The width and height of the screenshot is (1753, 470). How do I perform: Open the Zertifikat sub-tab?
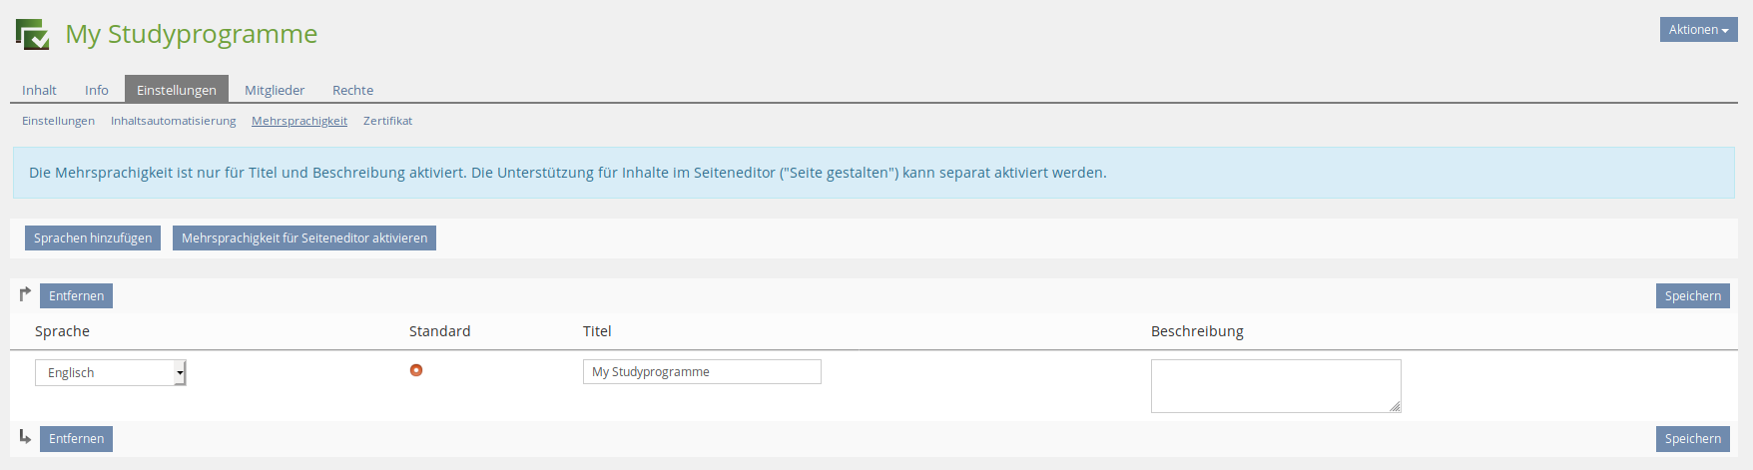pos(387,121)
